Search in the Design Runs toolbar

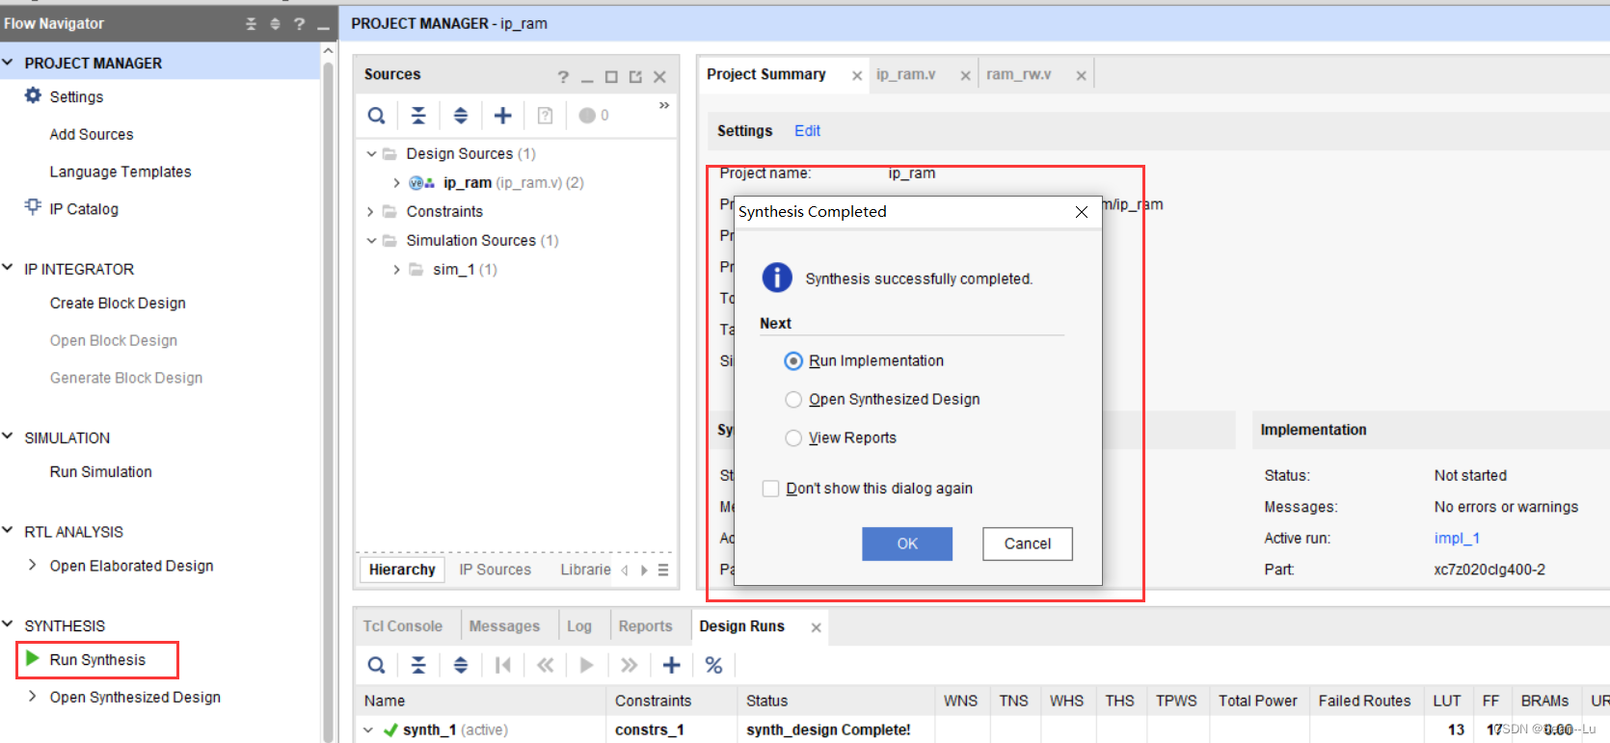[377, 665]
